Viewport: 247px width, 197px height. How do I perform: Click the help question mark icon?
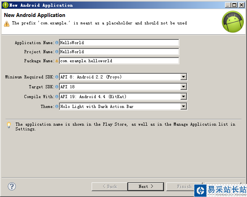[12, 186]
